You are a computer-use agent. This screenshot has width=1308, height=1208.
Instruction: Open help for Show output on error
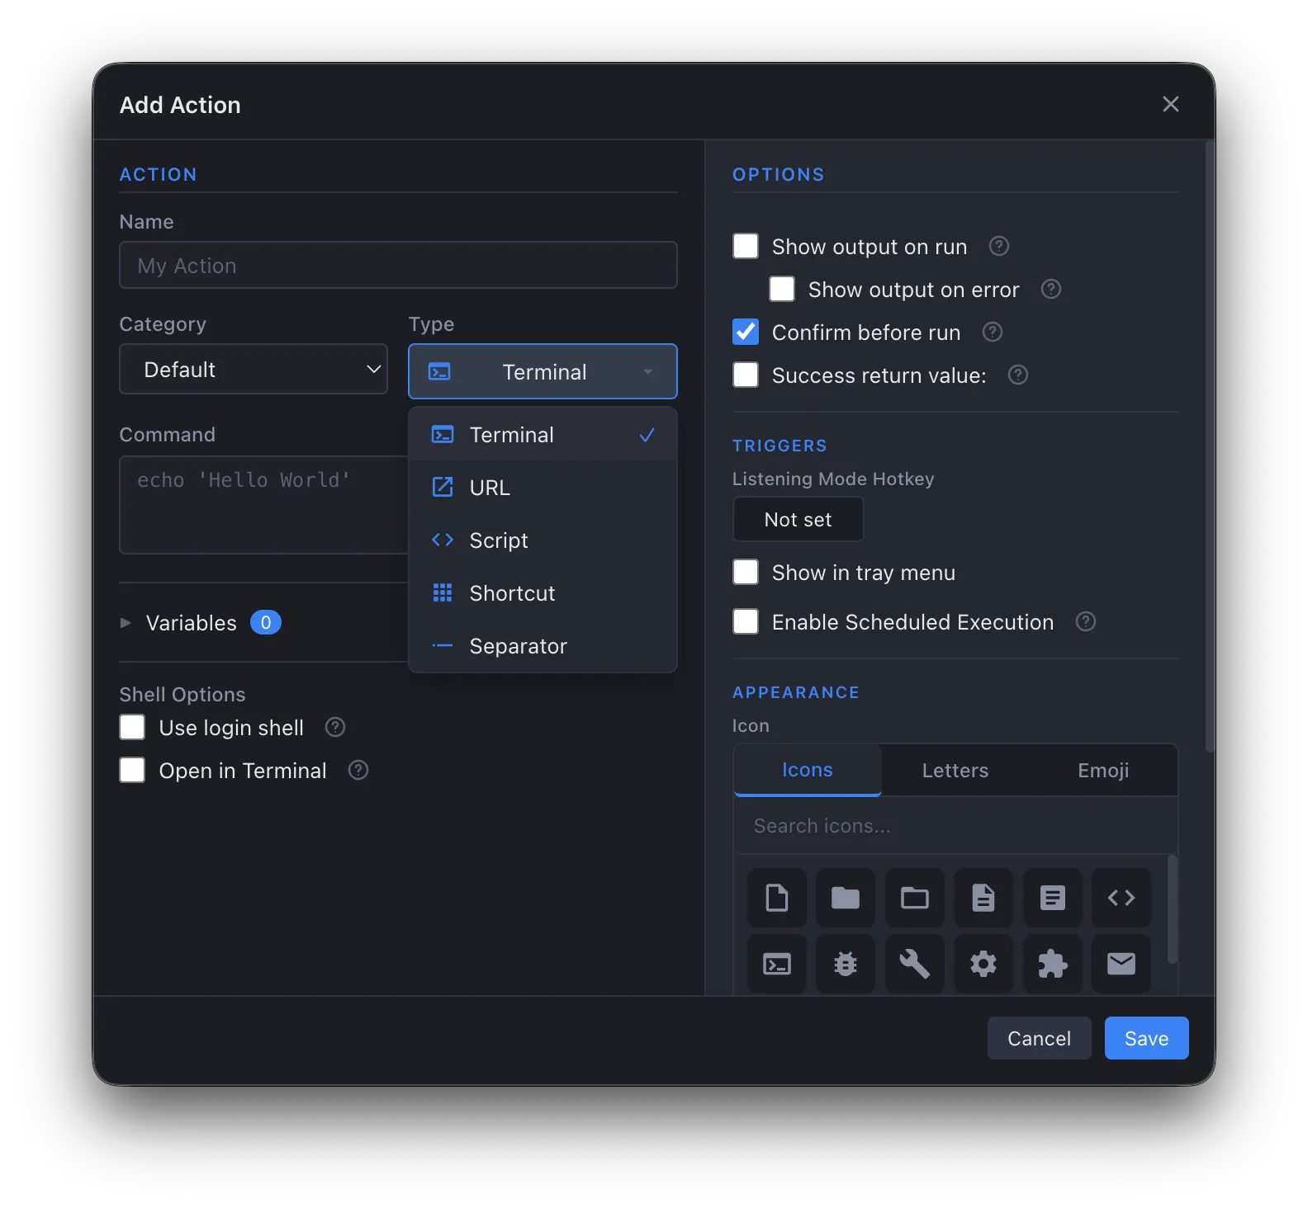click(x=1050, y=289)
